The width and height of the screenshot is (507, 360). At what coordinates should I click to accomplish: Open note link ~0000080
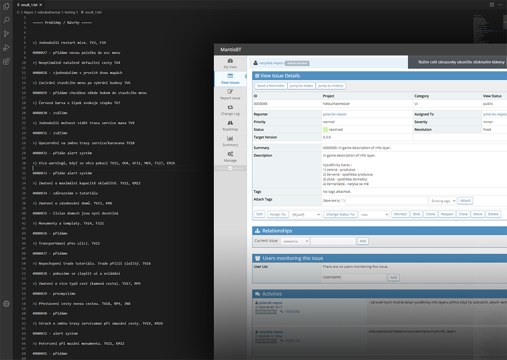coord(292,312)
